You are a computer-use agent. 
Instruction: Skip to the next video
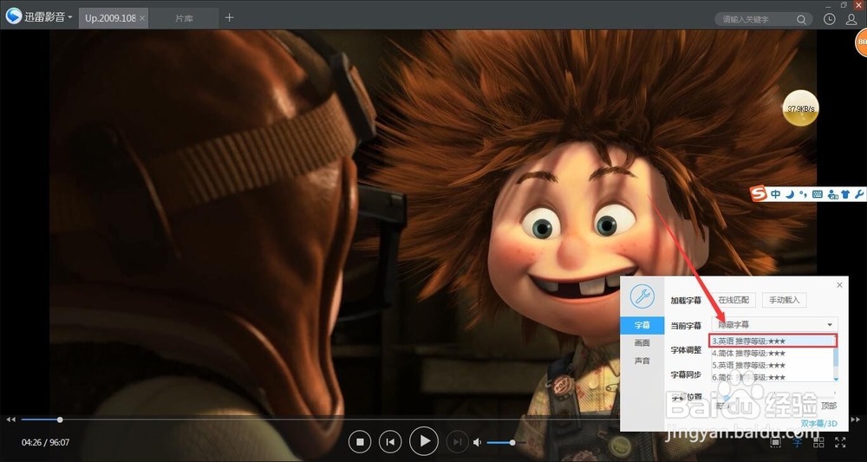pyautogui.click(x=457, y=441)
